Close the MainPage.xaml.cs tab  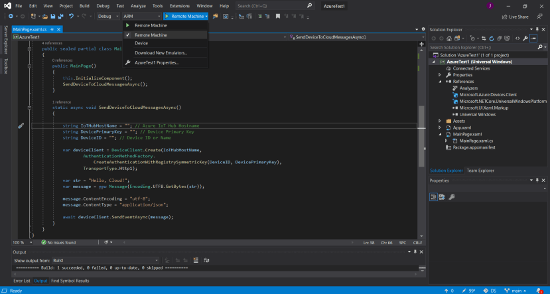pos(58,29)
